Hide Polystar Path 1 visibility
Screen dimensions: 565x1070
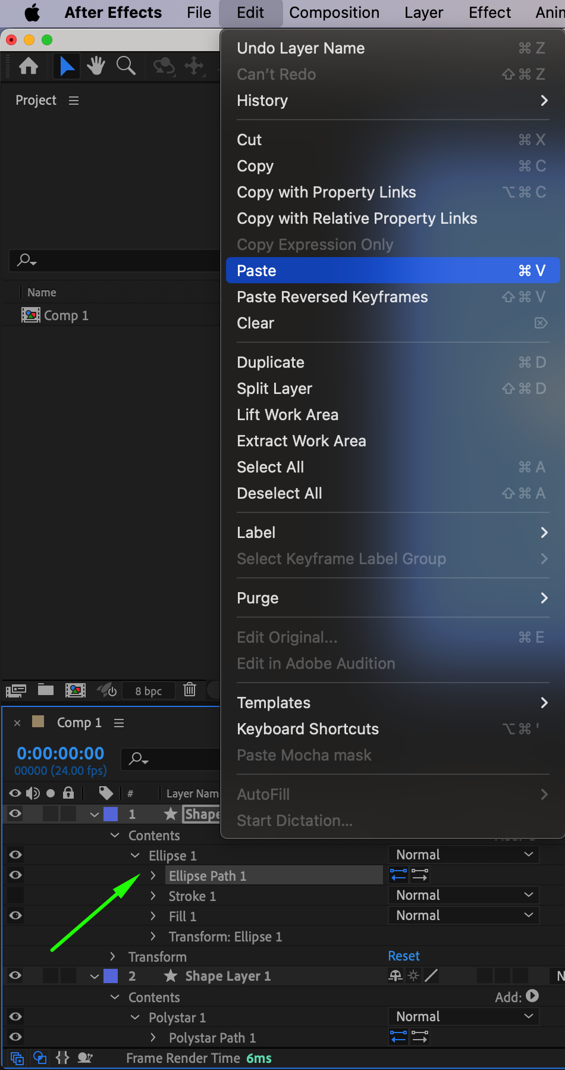coord(15,1037)
